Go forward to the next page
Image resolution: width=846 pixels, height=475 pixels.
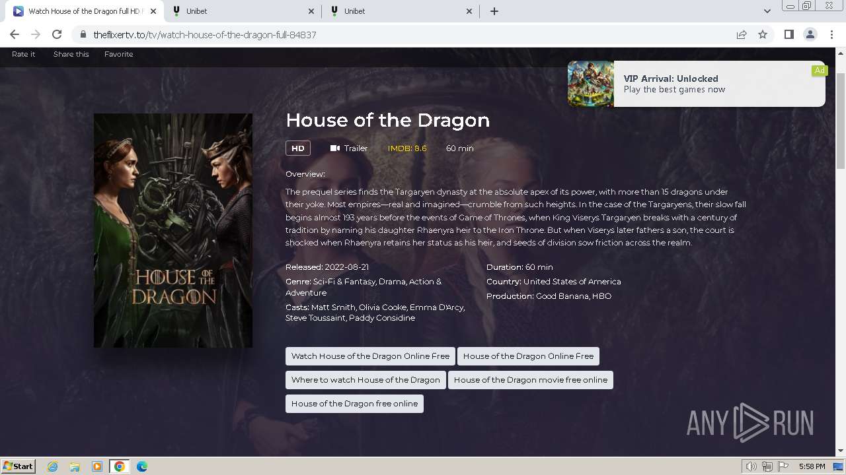click(36, 34)
